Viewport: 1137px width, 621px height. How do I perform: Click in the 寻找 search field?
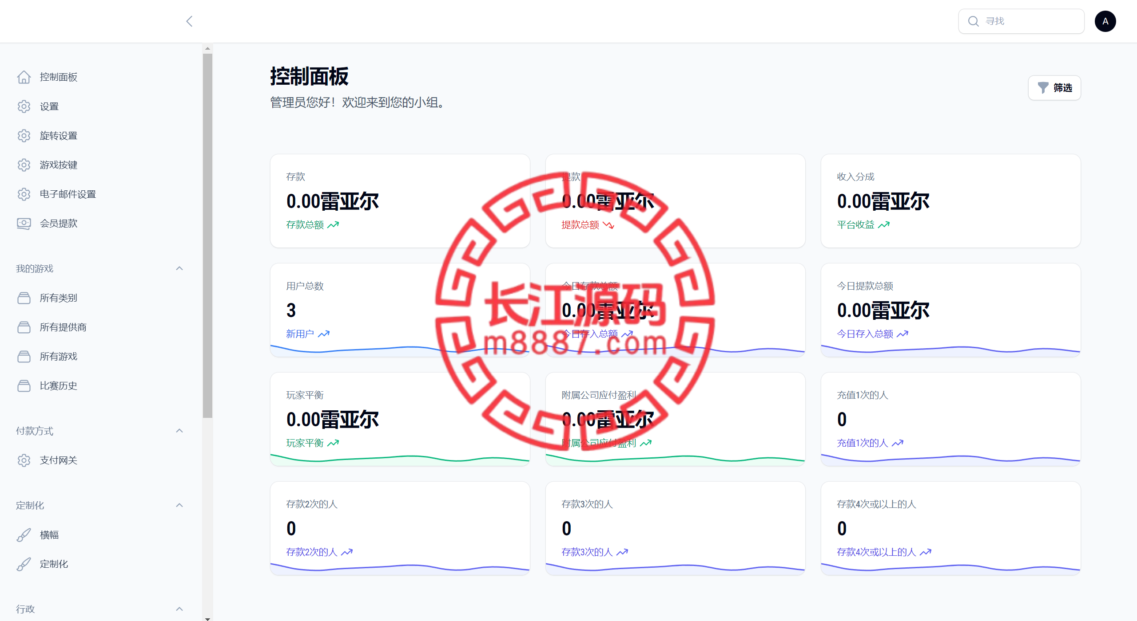pos(1022,21)
